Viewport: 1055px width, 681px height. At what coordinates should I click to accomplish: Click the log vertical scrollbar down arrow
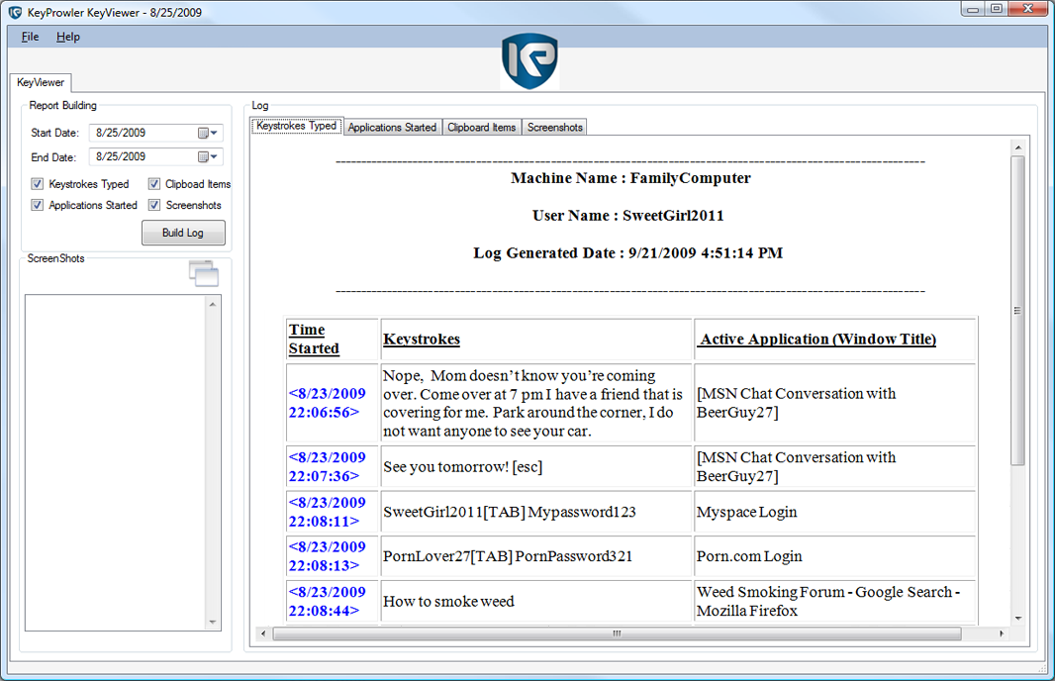(x=1018, y=618)
